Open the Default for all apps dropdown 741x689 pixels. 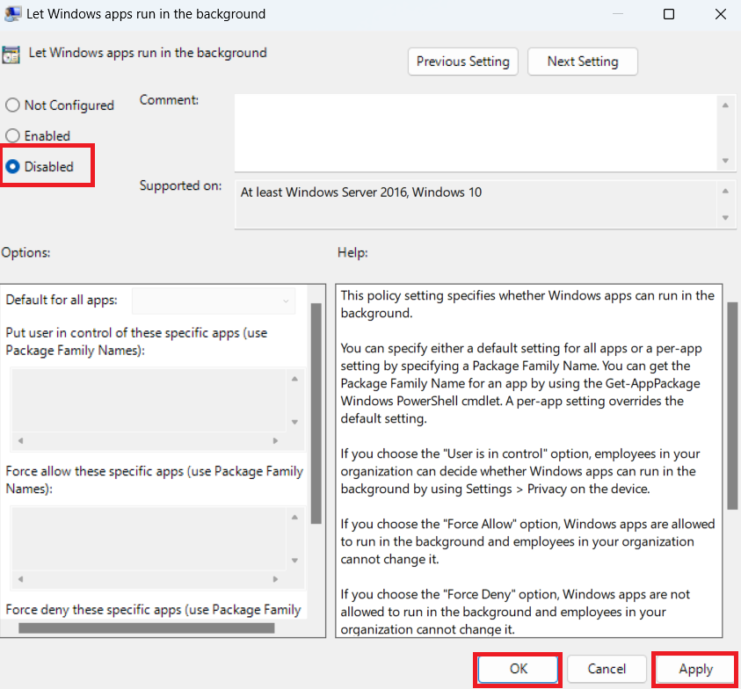[214, 301]
